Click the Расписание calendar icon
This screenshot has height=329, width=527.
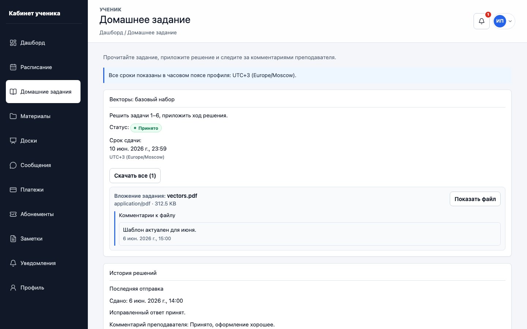13,67
